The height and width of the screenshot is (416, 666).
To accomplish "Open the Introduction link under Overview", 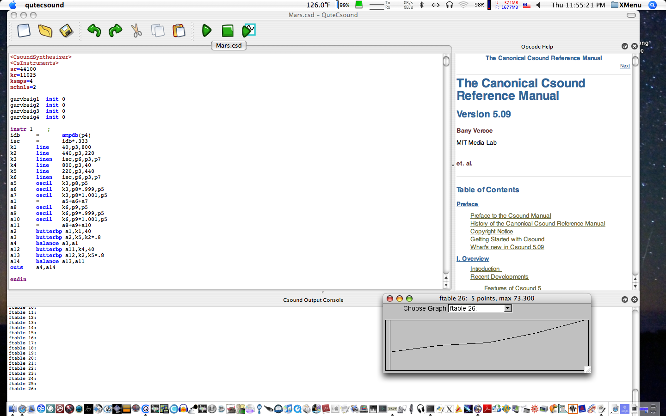I will click(485, 269).
